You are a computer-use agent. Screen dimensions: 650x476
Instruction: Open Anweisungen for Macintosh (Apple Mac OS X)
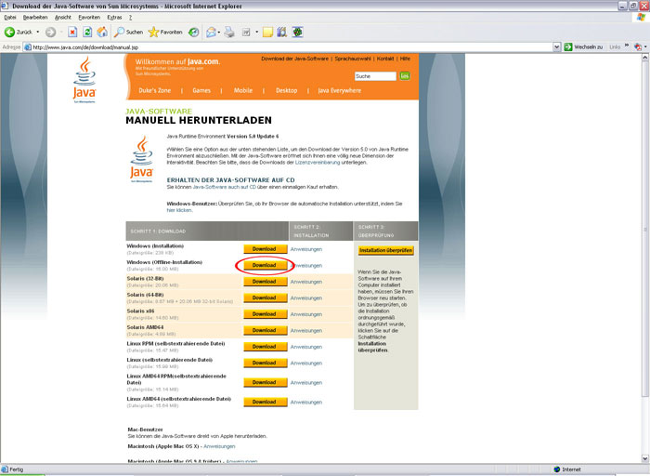[x=219, y=446]
